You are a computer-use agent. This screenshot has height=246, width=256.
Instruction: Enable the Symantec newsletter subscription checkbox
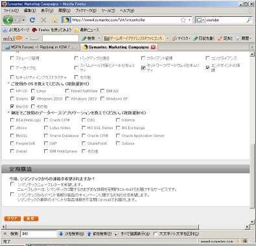pos(12,184)
